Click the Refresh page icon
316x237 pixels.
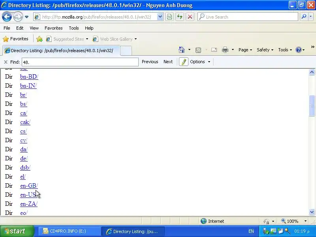click(x=180, y=17)
